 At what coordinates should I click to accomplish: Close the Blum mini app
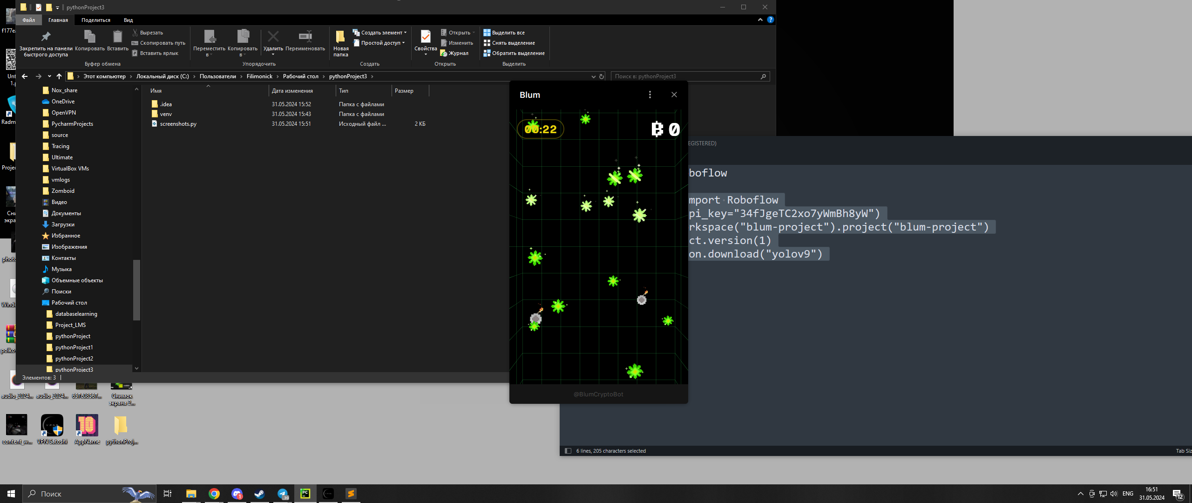(674, 95)
